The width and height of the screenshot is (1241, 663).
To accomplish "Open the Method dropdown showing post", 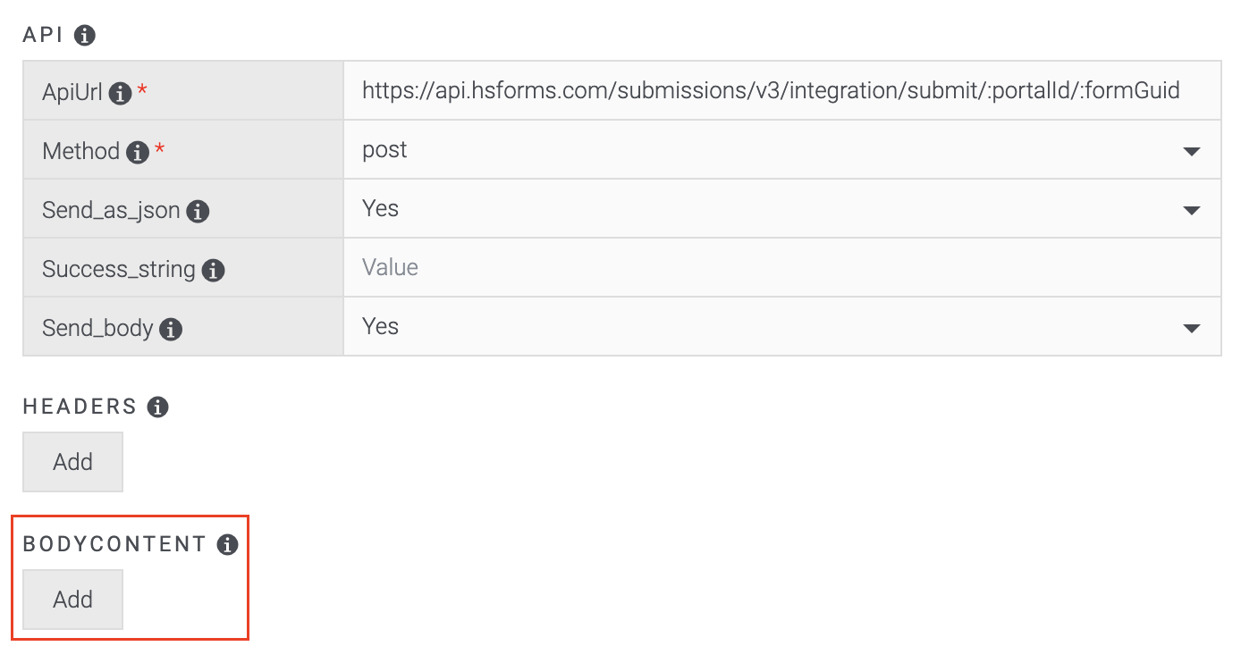I will coord(781,150).
